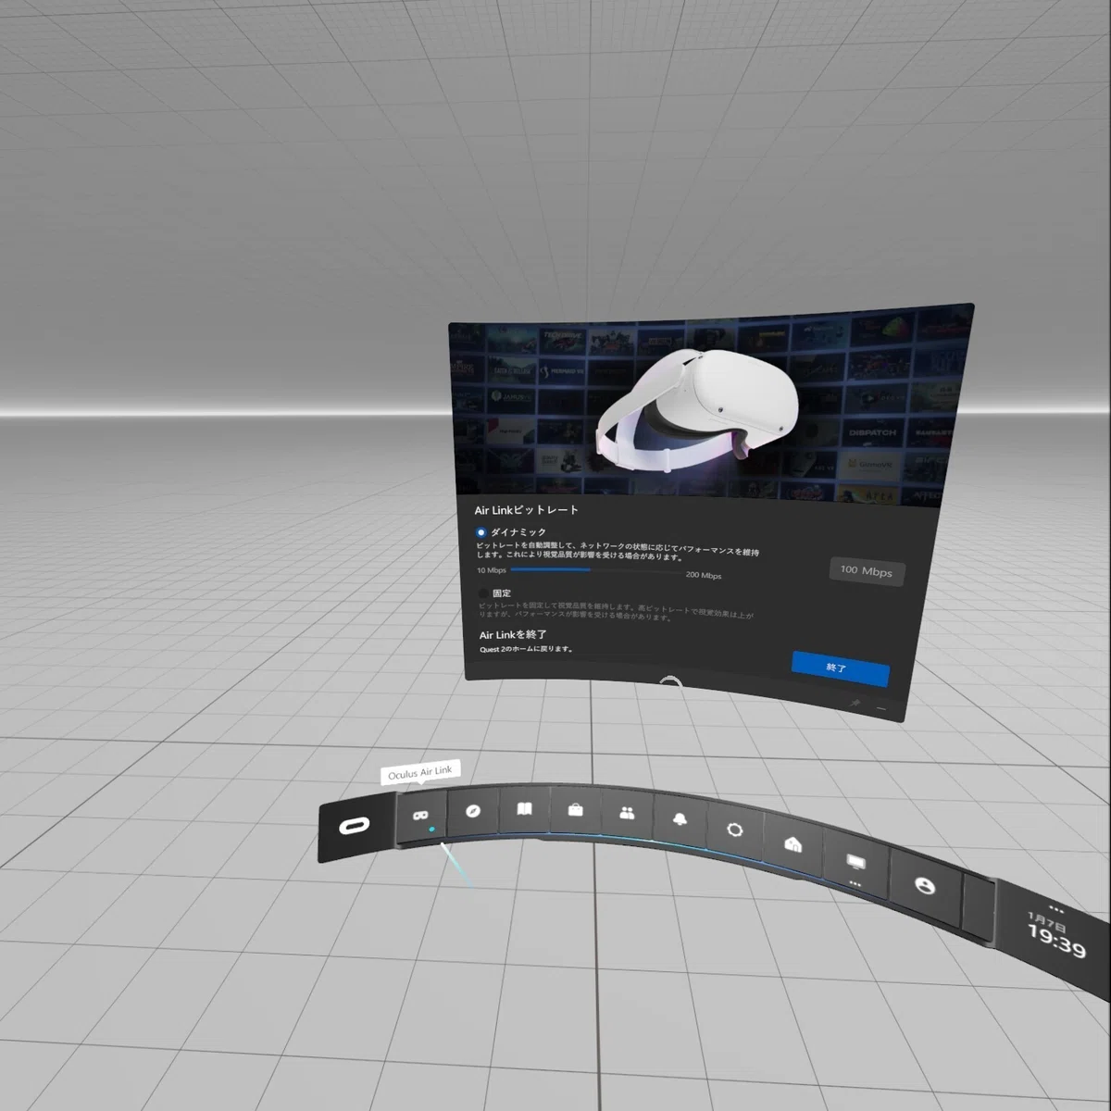Click the Air Linkビットレート heading
Image resolution: width=1111 pixels, height=1111 pixels.
(526, 510)
